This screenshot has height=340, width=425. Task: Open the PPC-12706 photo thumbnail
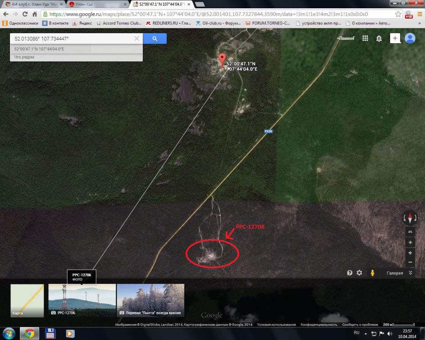click(82, 301)
